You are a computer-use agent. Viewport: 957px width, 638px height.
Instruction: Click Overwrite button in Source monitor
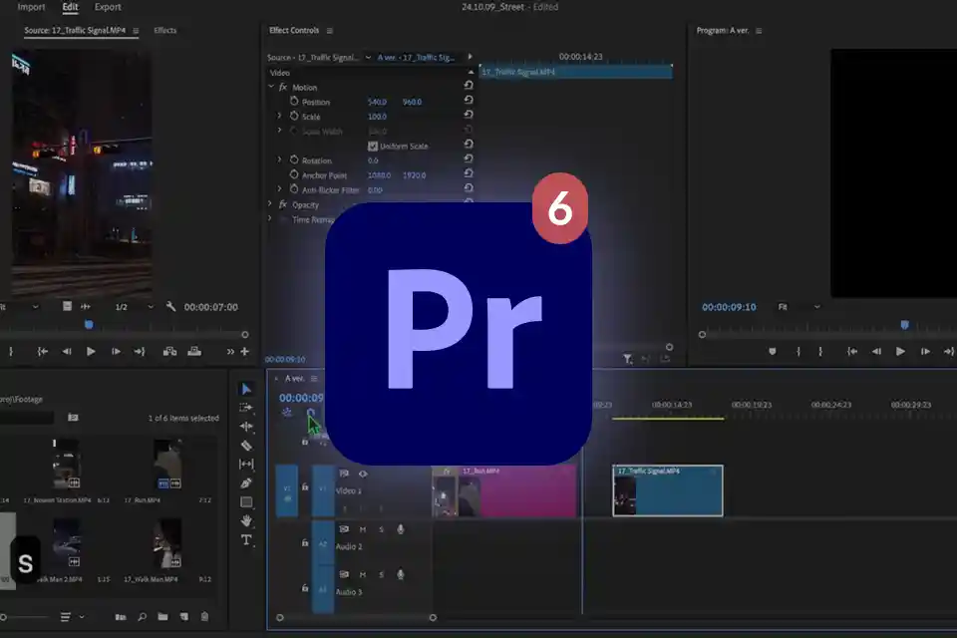click(x=194, y=351)
